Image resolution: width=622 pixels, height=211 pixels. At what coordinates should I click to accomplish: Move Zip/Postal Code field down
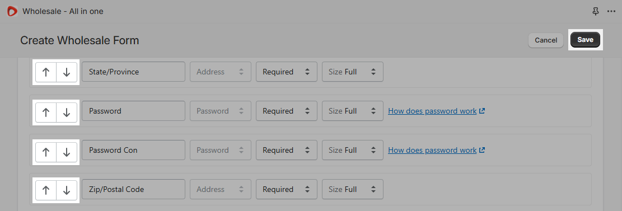[67, 190]
